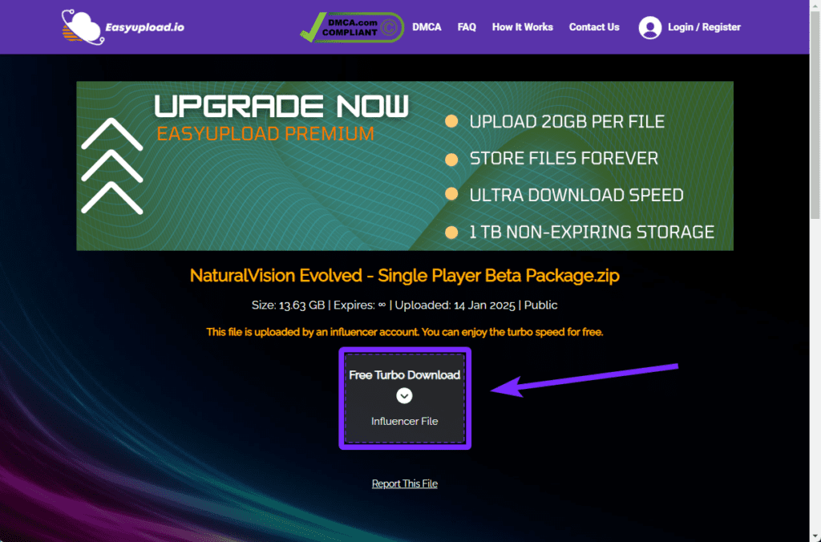Viewport: 821px width, 542px height.
Task: Click the Easyupload.io cloud logo
Action: 83,26
